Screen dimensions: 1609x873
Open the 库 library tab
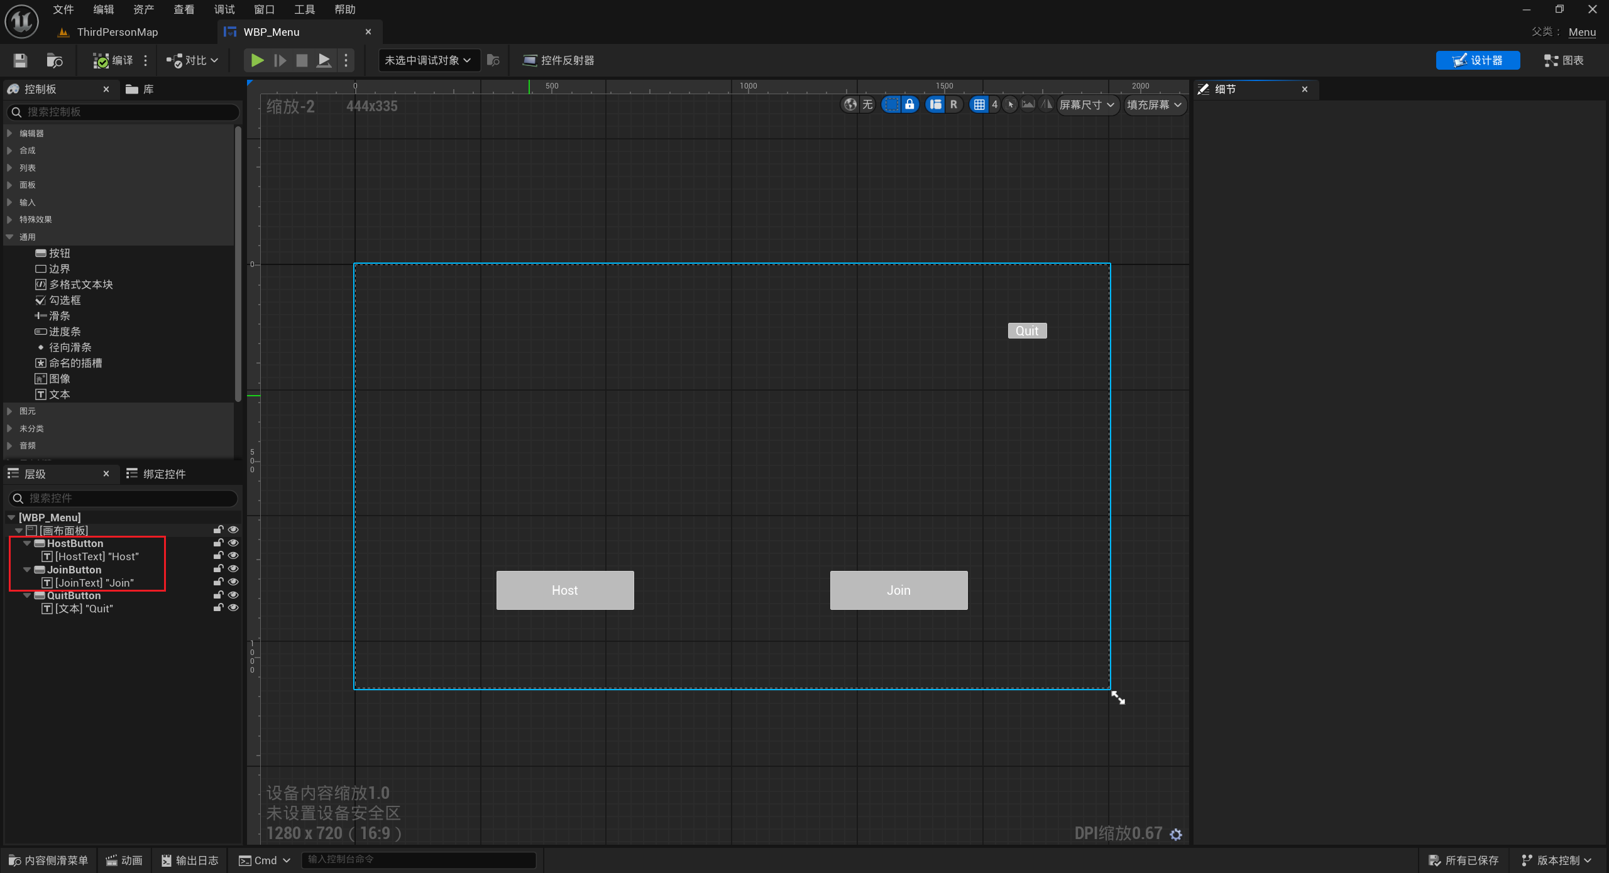tap(140, 89)
